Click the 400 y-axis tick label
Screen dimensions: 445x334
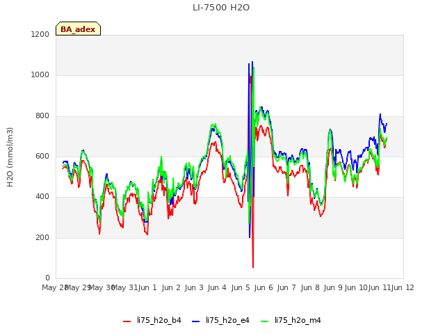point(42,196)
